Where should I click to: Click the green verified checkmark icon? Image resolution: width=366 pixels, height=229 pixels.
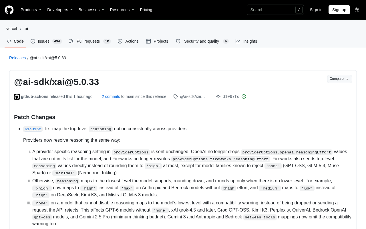coord(244,96)
